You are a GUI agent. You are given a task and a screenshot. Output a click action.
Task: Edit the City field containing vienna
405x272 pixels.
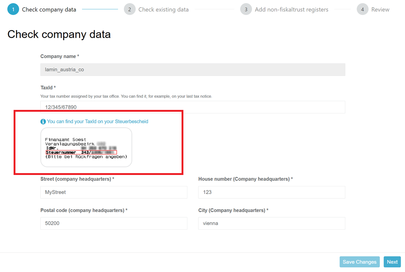[272, 223]
